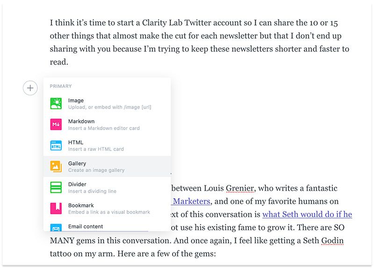Select the Email content menu entry

(x=107, y=226)
